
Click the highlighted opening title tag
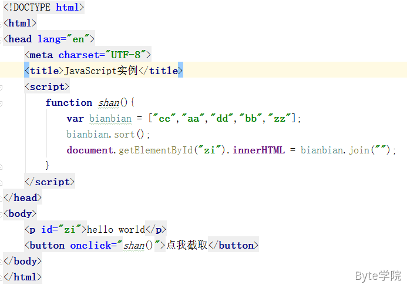(43, 71)
